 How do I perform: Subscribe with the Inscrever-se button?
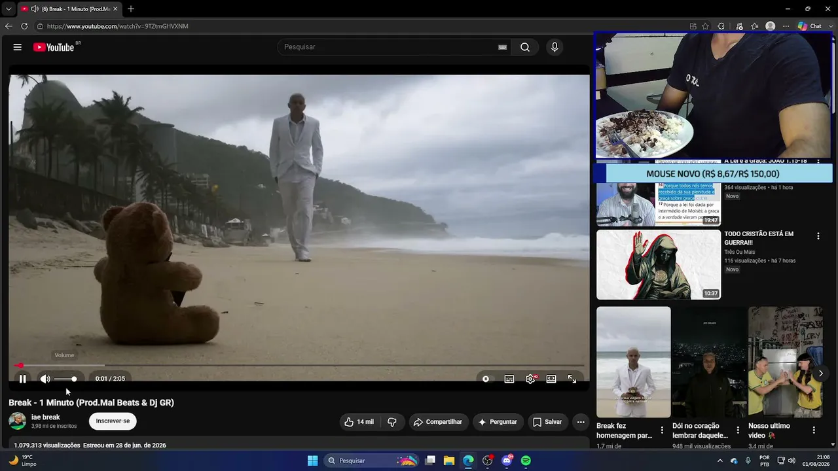pyautogui.click(x=113, y=421)
